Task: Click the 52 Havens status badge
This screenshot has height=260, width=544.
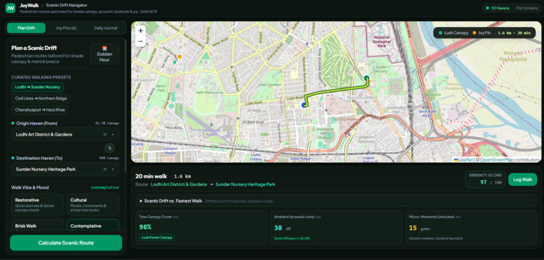Action: 497,8
